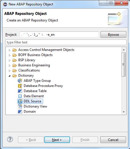
Task: Focus the Project input field
Action: (x=59, y=35)
